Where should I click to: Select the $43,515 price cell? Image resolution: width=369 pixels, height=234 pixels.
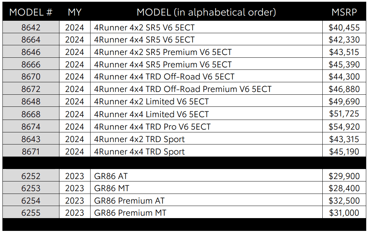344,52
